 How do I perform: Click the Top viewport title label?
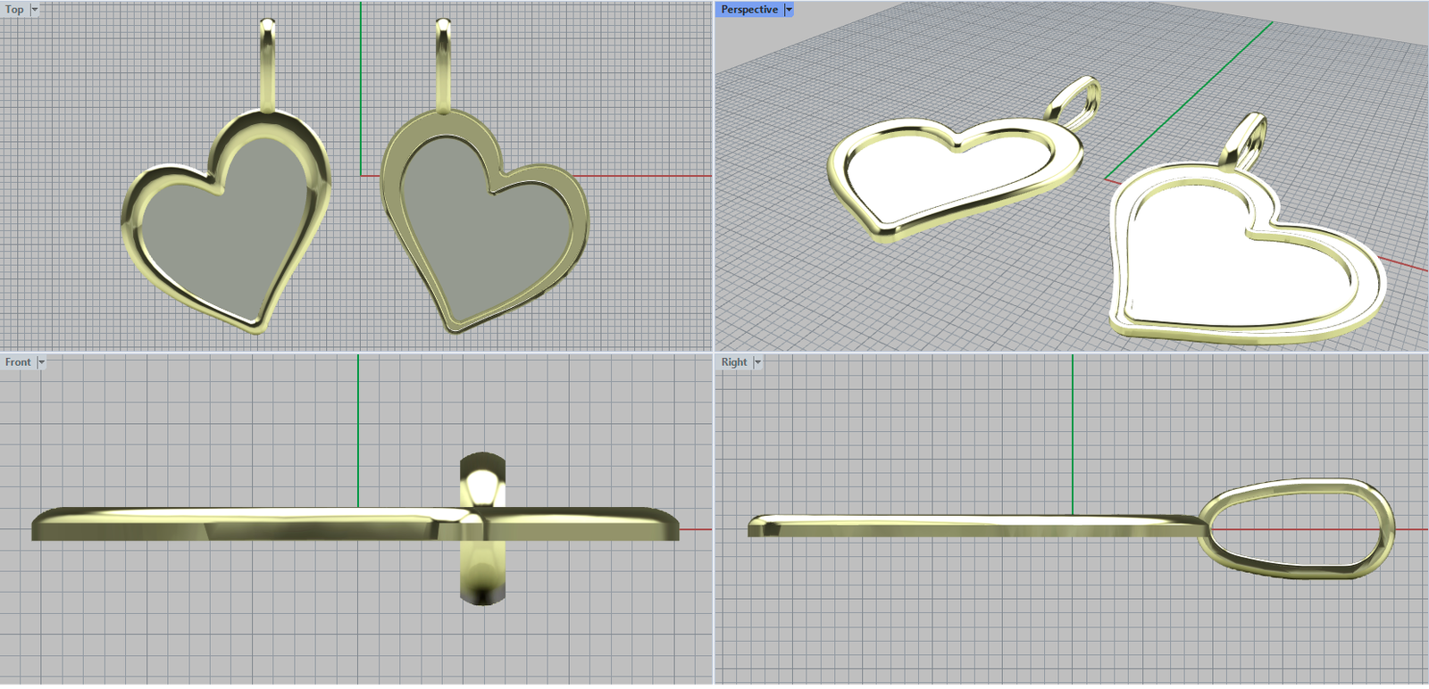coord(14,10)
